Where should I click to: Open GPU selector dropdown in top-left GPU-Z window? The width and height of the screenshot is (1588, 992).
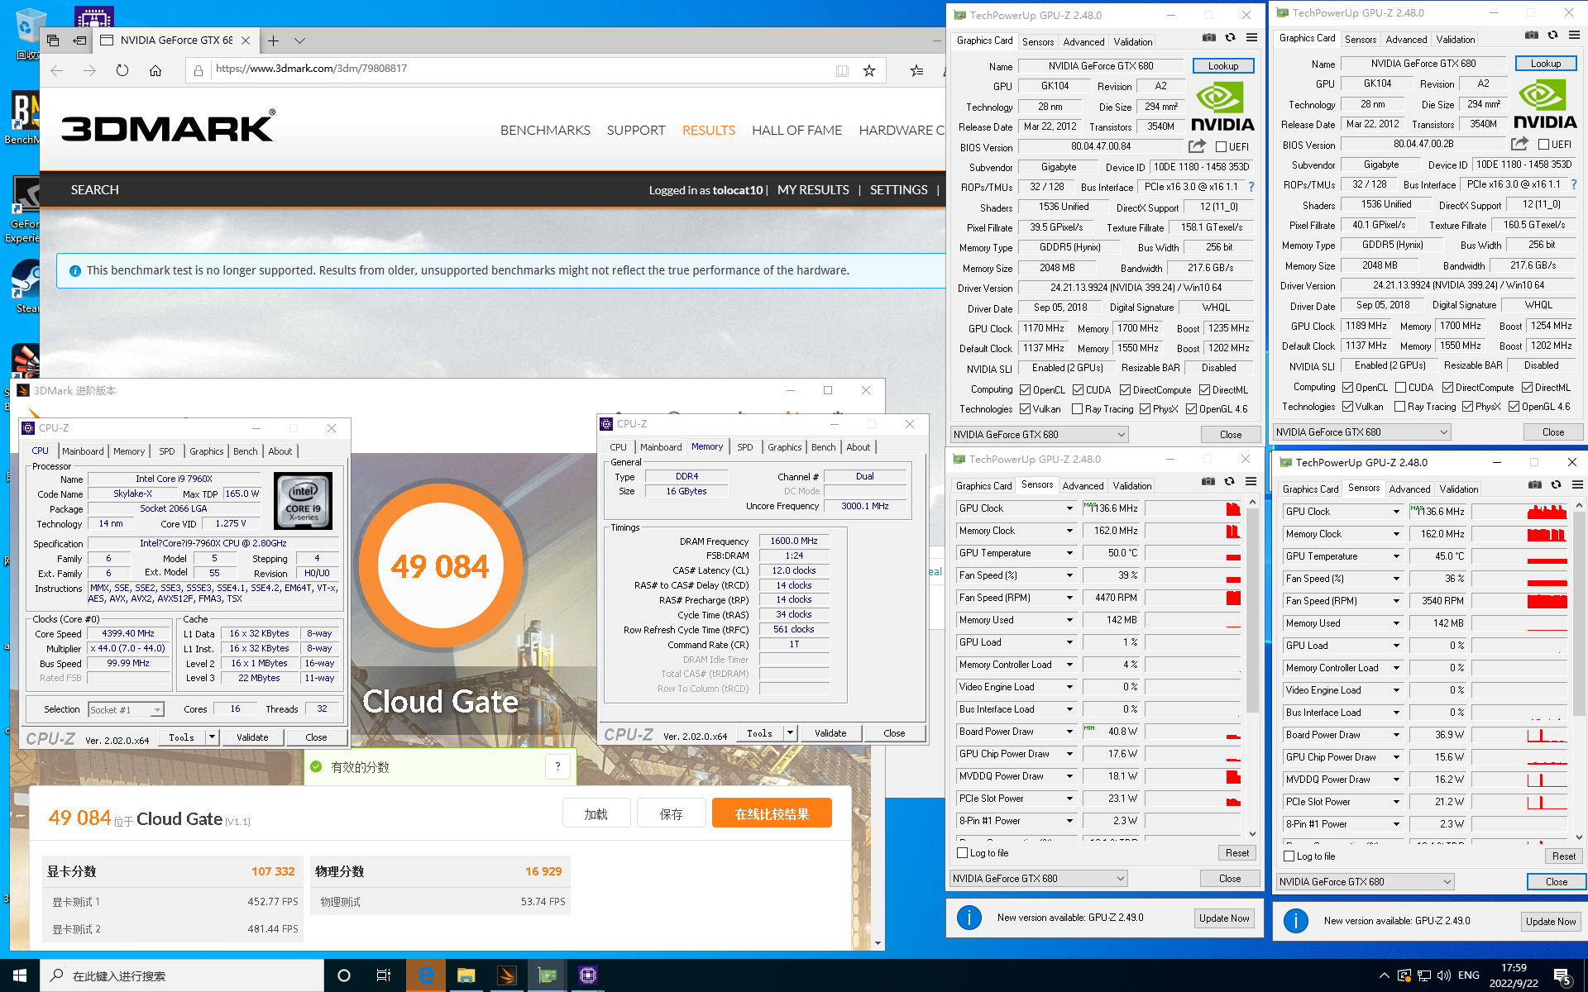[x=1040, y=435]
